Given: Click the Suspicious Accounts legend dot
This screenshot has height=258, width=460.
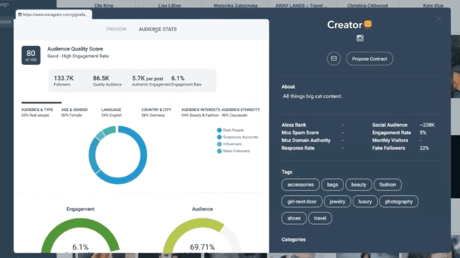Looking at the screenshot, I should click(219, 137).
